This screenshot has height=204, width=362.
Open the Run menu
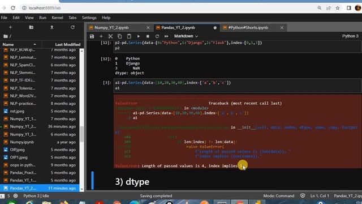pyautogui.click(x=43, y=18)
